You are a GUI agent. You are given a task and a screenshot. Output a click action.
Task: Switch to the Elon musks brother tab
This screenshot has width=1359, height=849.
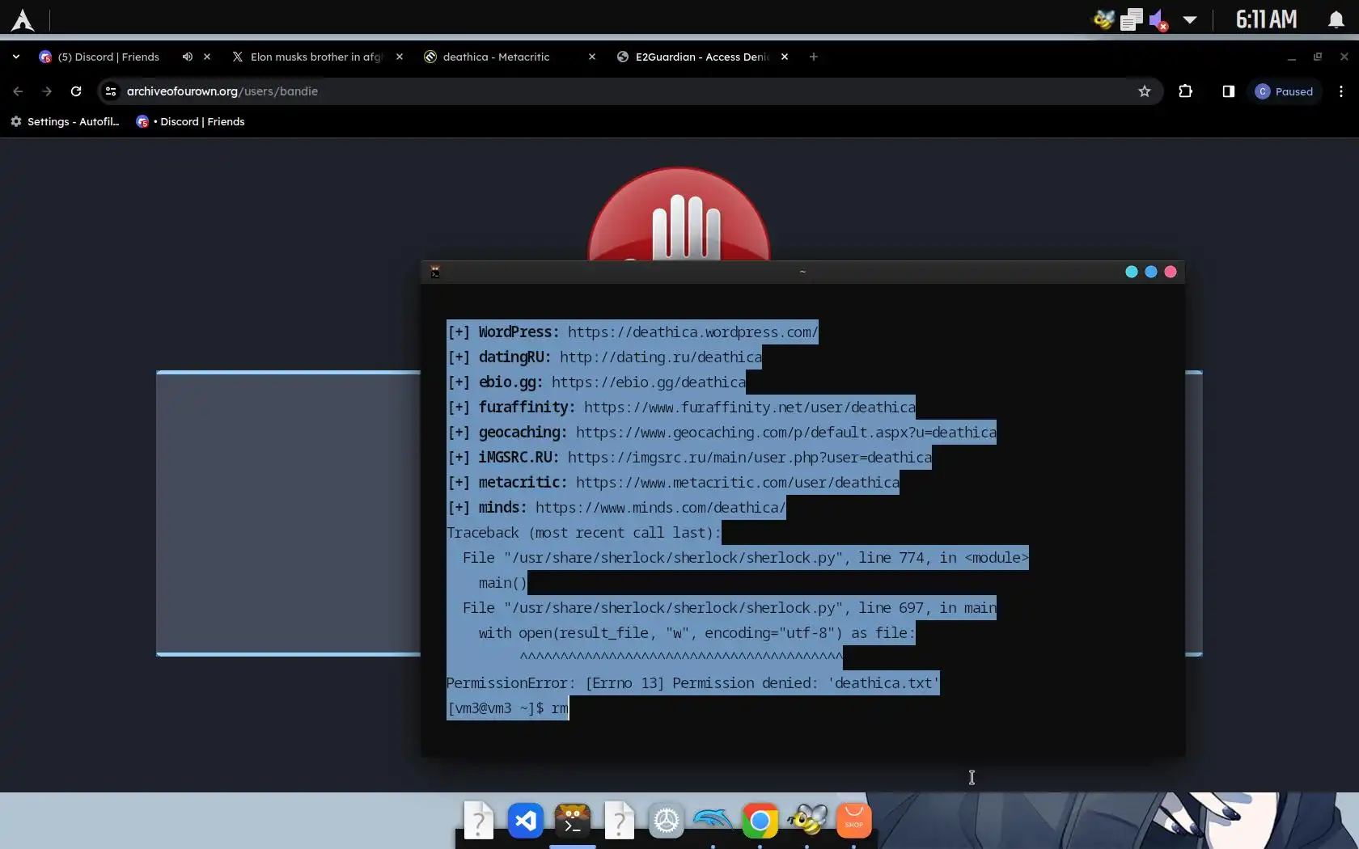coord(309,57)
